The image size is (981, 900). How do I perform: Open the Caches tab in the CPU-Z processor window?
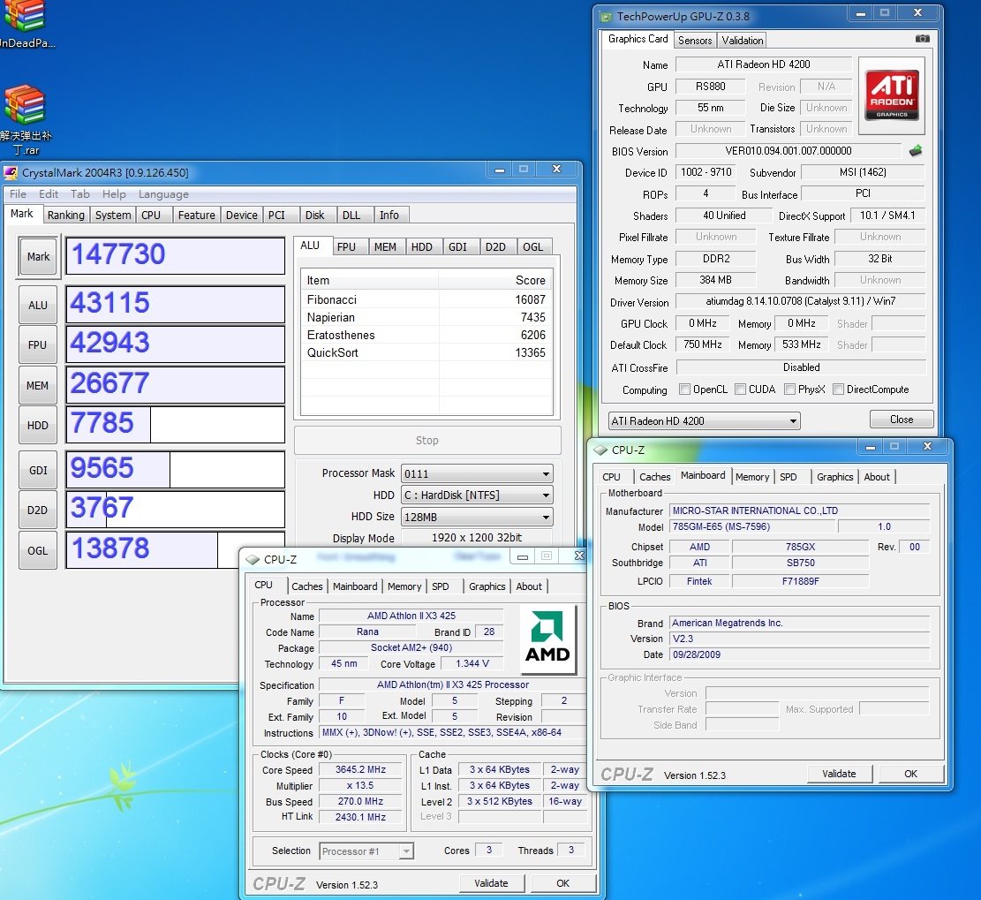[307, 586]
